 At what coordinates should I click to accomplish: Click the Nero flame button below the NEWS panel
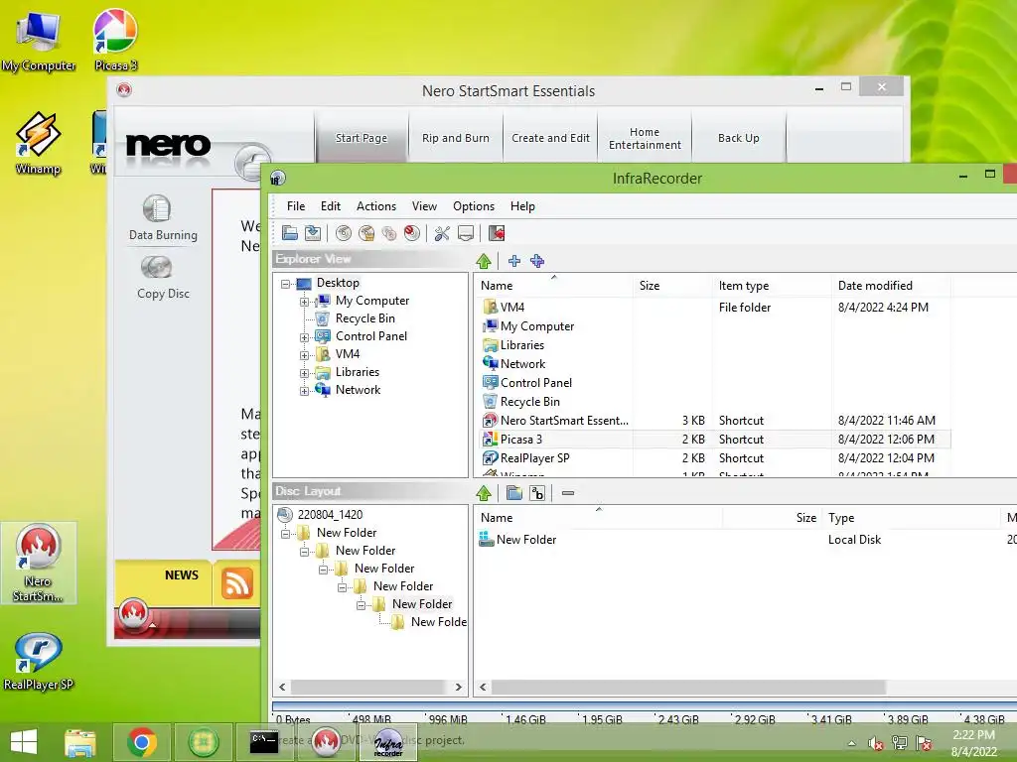134,613
